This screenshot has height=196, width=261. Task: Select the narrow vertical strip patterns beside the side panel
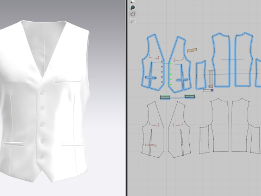(210, 79)
